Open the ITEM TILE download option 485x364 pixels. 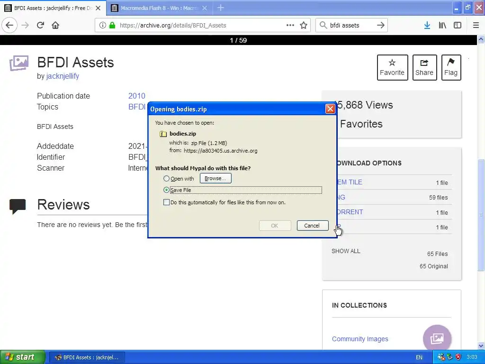coord(349,182)
